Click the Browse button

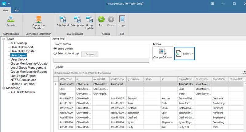[x=90, y=54]
